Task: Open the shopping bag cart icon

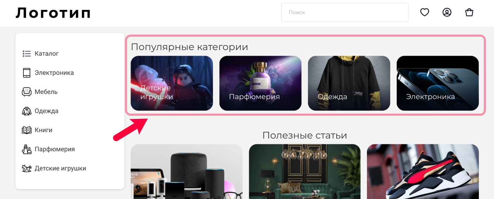Action: [469, 12]
